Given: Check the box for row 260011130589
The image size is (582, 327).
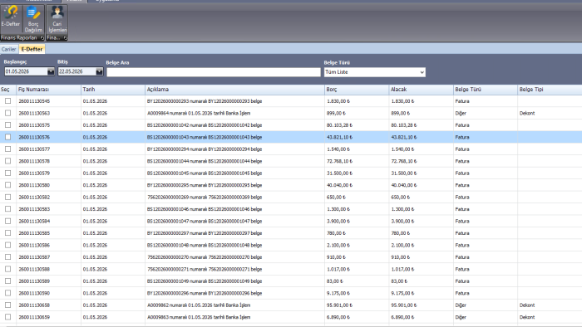Looking at the screenshot, I should [x=7, y=281].
